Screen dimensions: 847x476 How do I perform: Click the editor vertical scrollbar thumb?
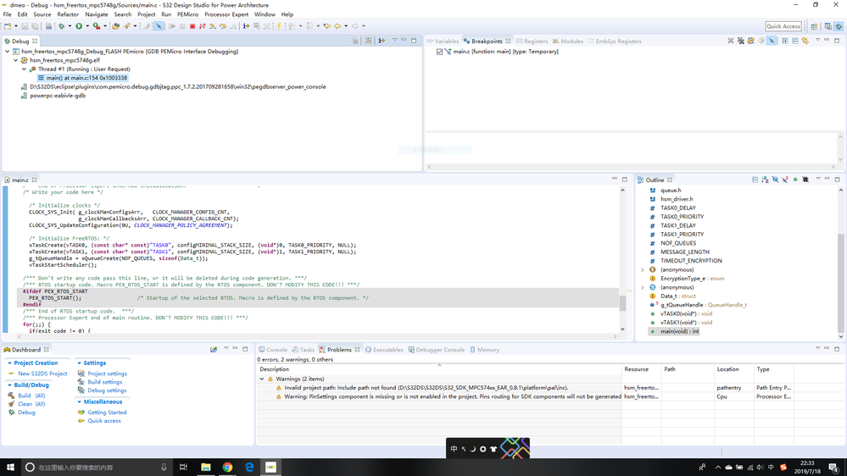[622, 304]
